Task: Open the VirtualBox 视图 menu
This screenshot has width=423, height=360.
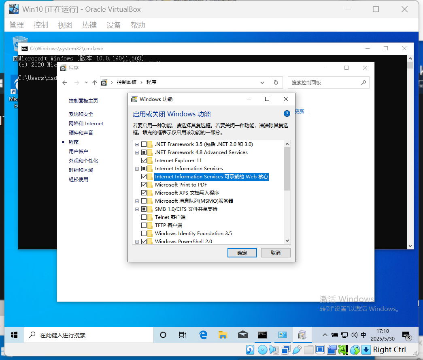Action: 65,25
